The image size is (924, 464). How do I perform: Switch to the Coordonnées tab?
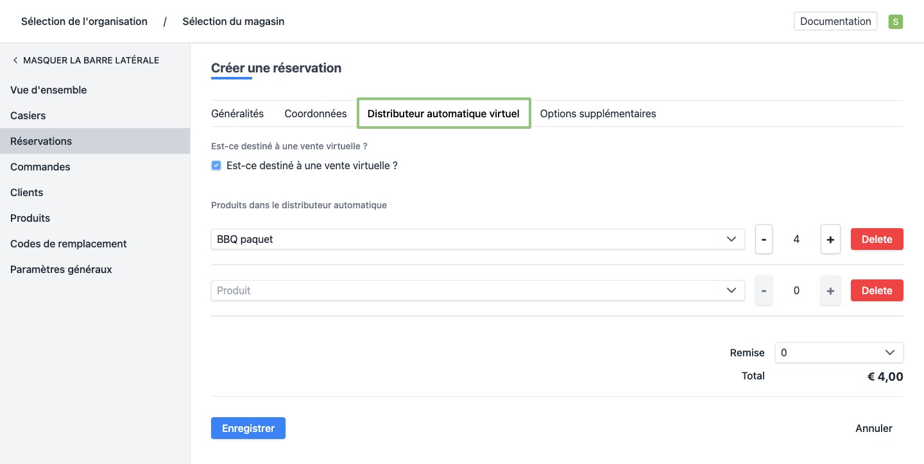(316, 113)
